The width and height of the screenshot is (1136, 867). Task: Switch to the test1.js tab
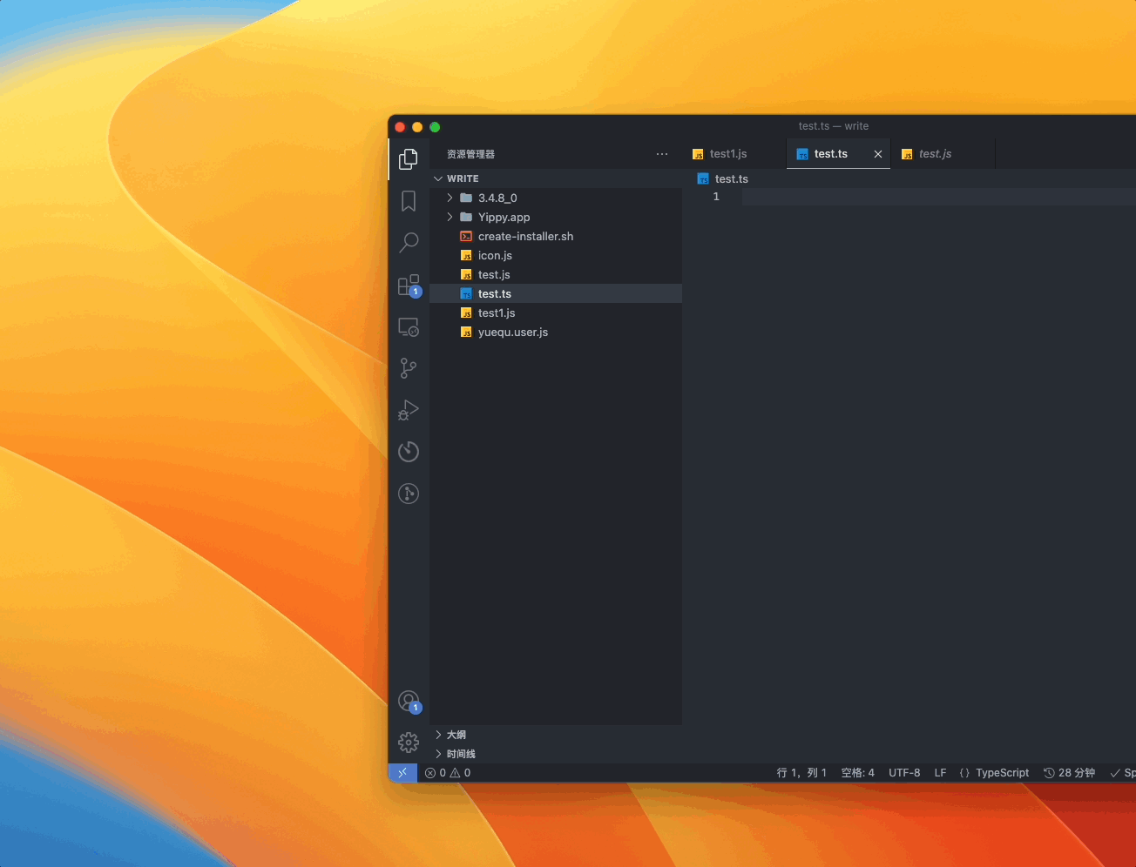pyautogui.click(x=734, y=154)
